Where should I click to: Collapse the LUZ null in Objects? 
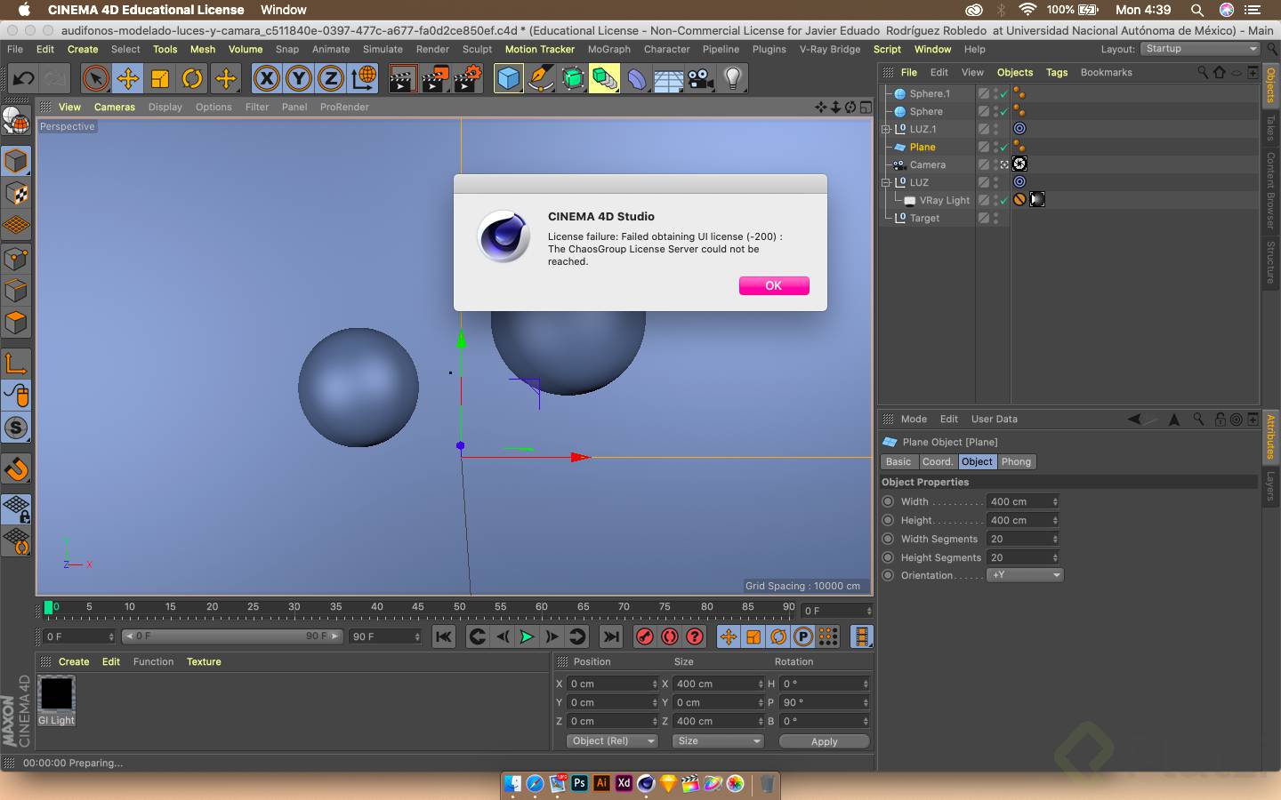886,182
